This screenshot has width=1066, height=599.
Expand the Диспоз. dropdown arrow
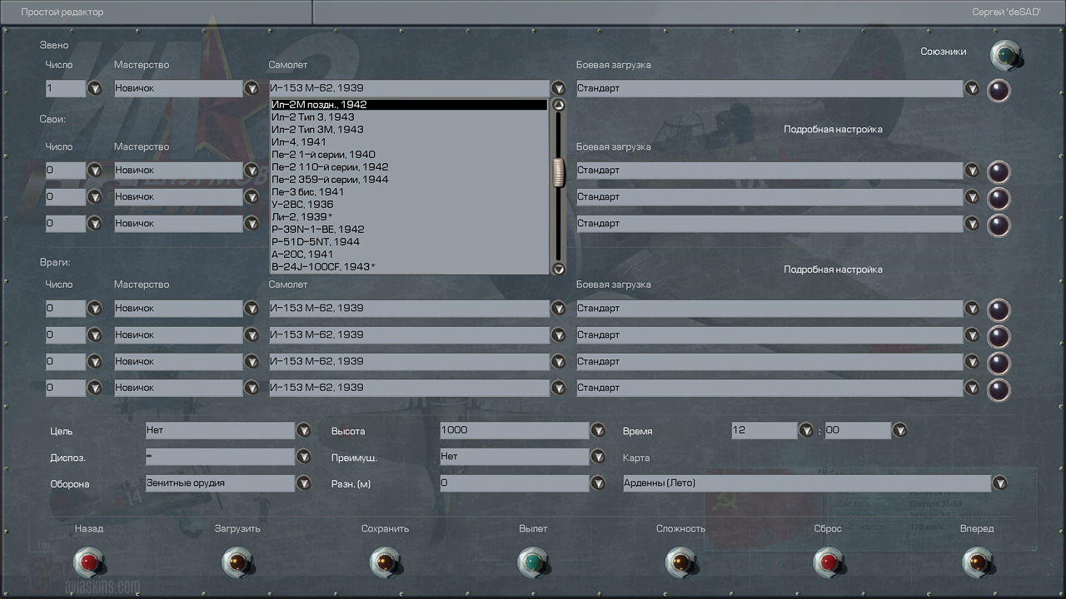pos(303,457)
